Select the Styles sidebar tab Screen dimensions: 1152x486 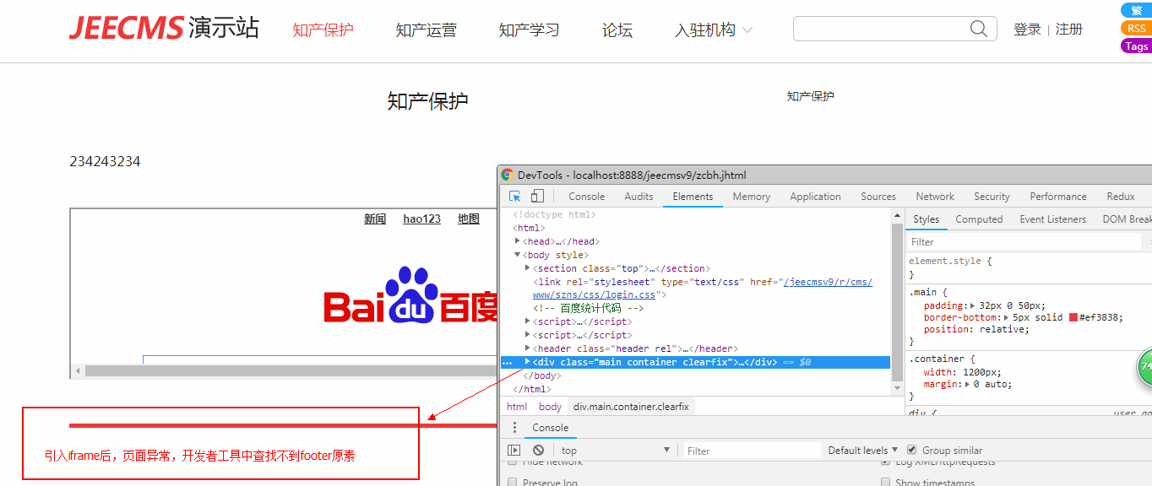tap(926, 219)
